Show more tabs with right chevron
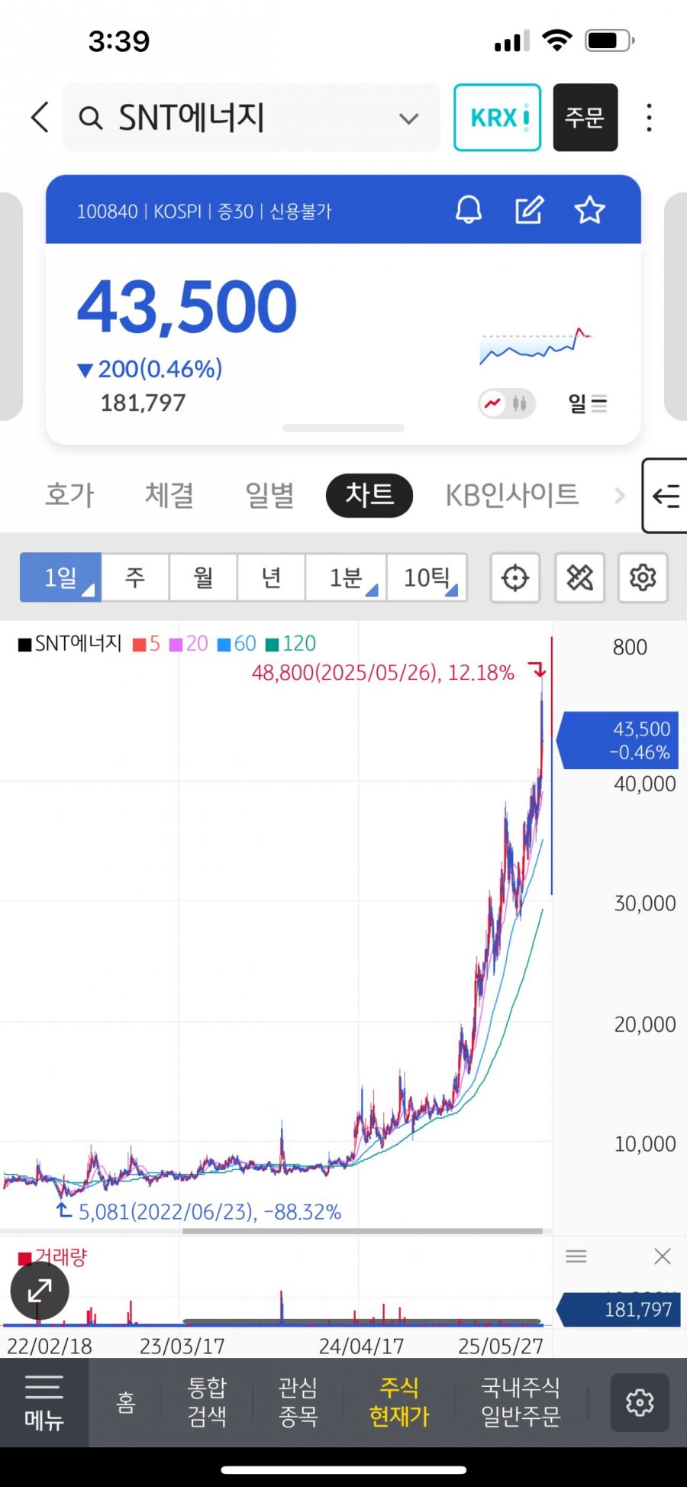This screenshot has height=1487, width=687. (x=619, y=496)
